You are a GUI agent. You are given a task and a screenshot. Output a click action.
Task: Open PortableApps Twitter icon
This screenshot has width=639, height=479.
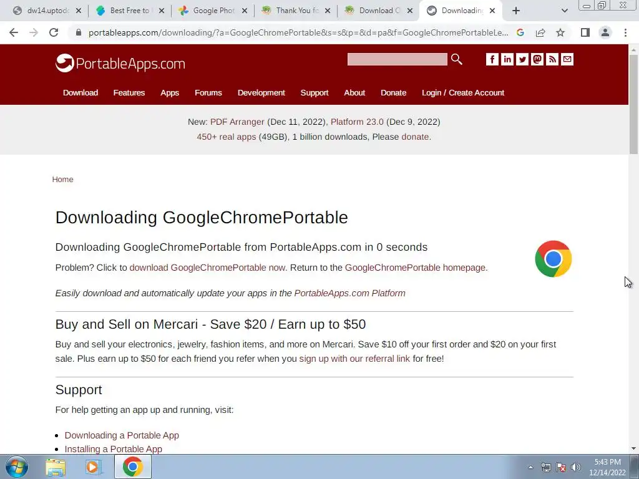click(522, 59)
